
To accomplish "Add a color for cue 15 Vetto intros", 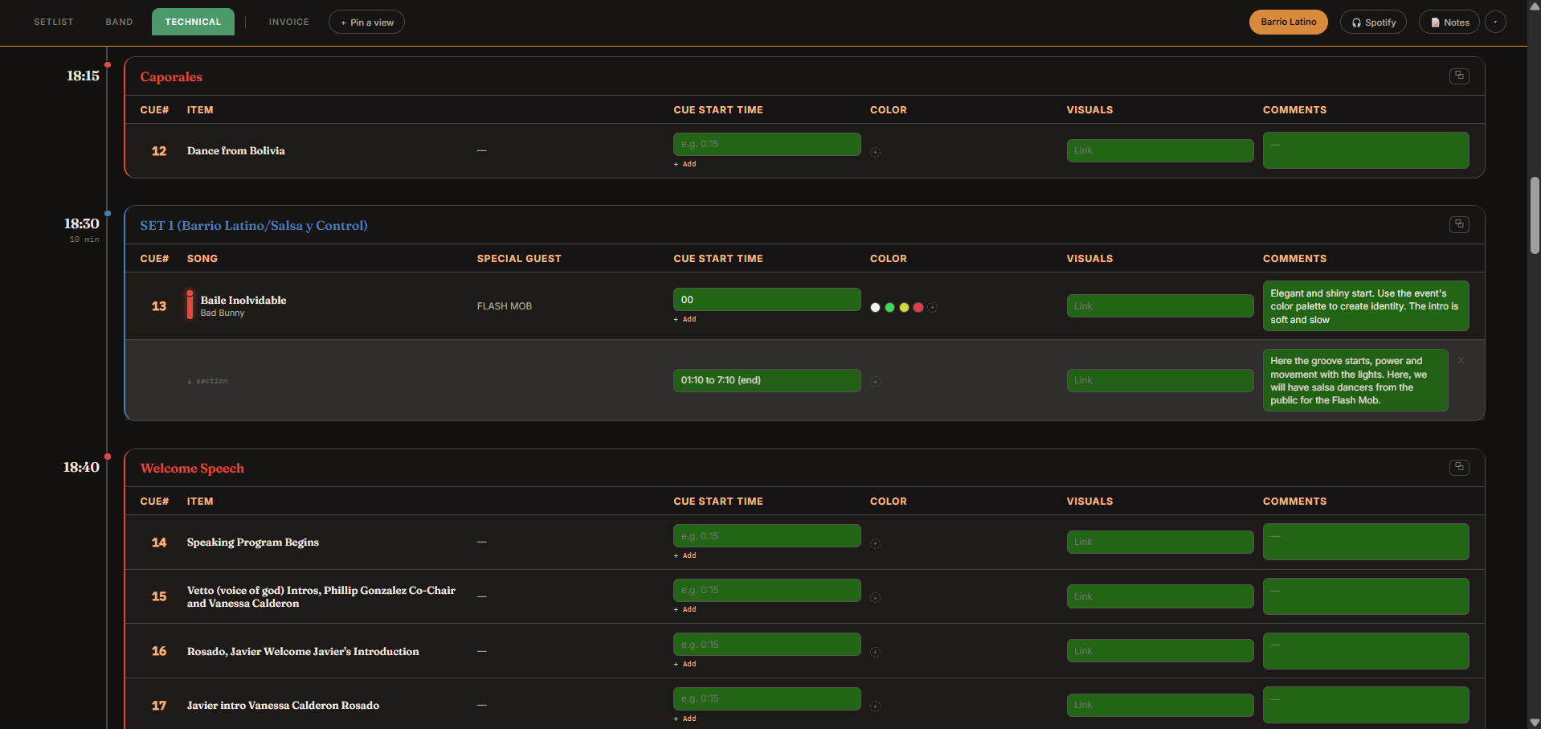I will 875,597.
